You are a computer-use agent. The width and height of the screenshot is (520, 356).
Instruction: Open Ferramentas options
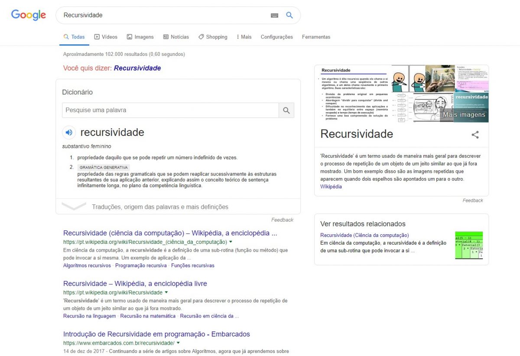(x=316, y=37)
